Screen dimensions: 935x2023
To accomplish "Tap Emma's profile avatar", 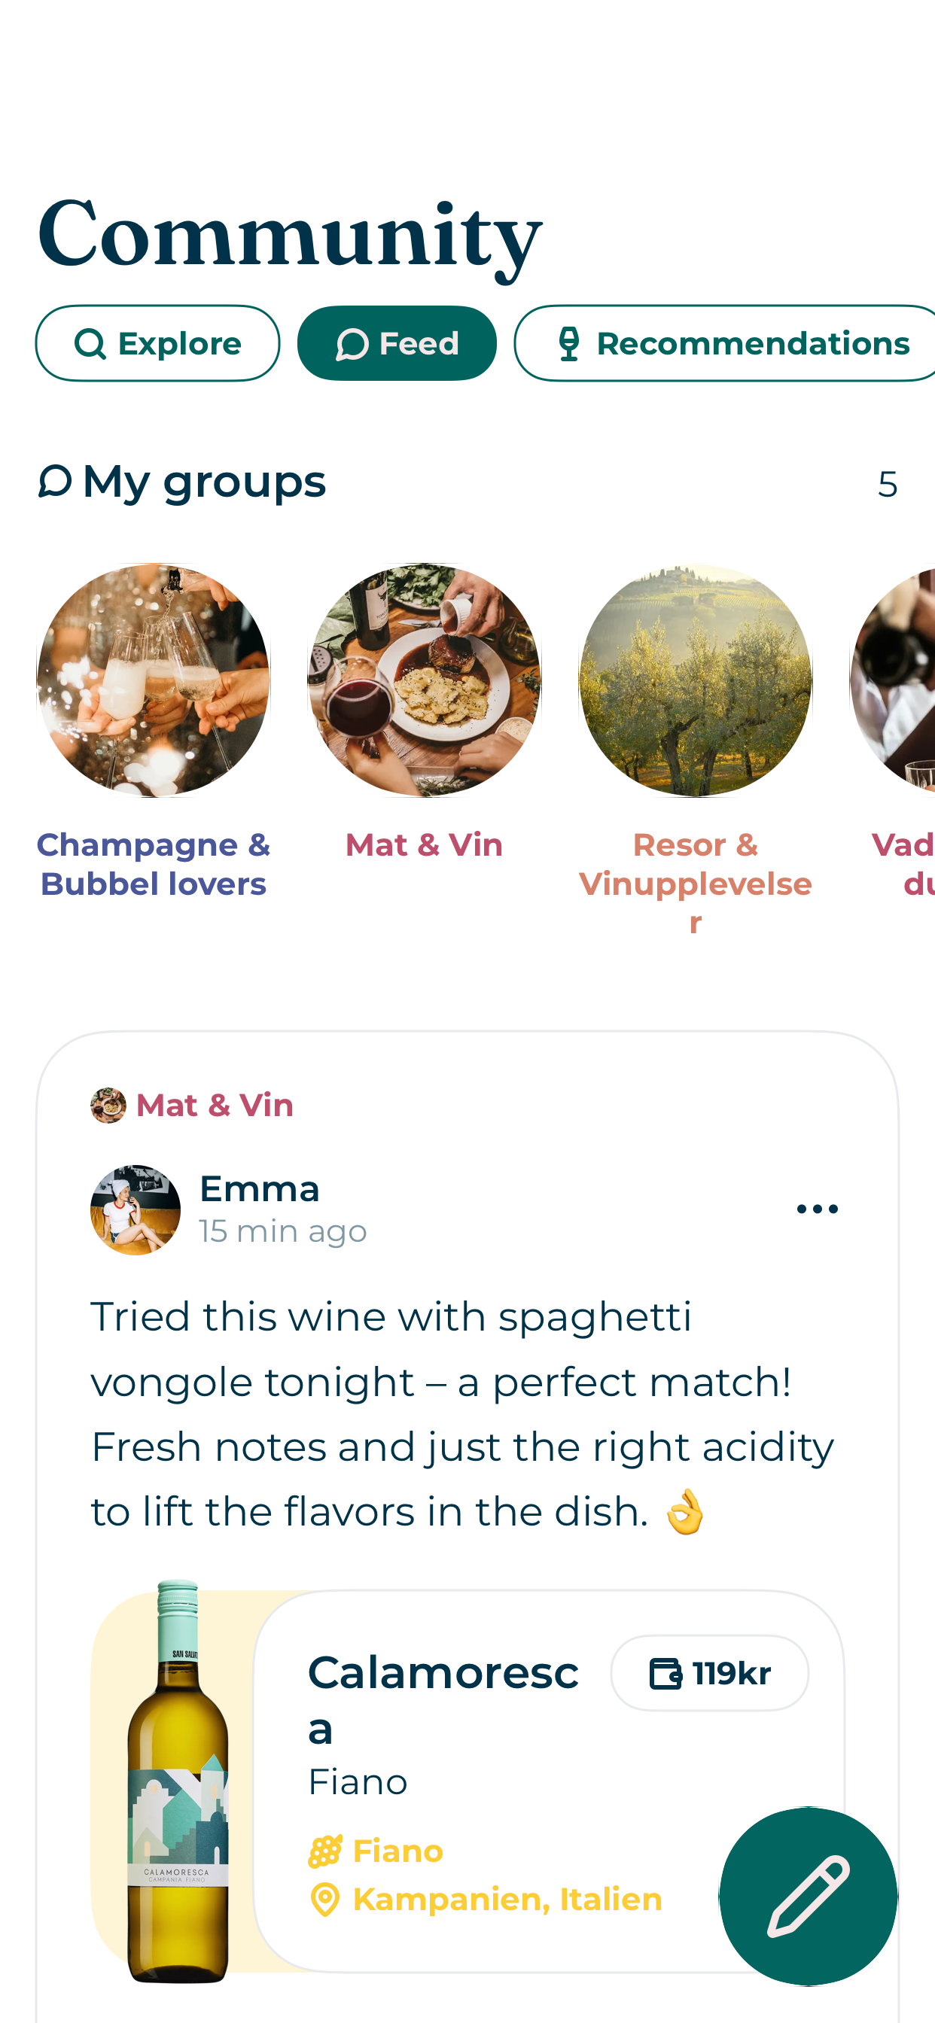I will coord(136,1209).
